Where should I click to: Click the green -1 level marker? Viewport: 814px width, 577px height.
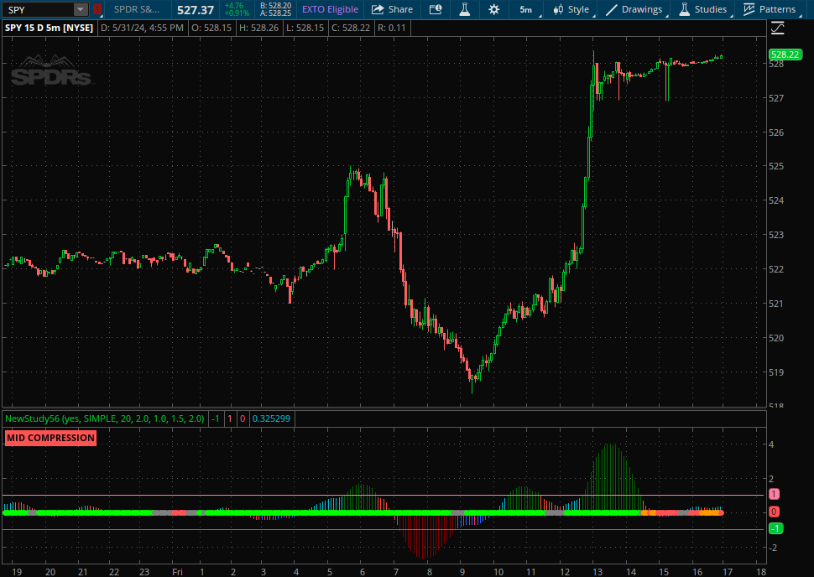[x=776, y=528]
